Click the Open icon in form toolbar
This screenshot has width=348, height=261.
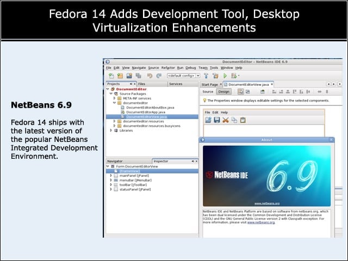point(208,120)
